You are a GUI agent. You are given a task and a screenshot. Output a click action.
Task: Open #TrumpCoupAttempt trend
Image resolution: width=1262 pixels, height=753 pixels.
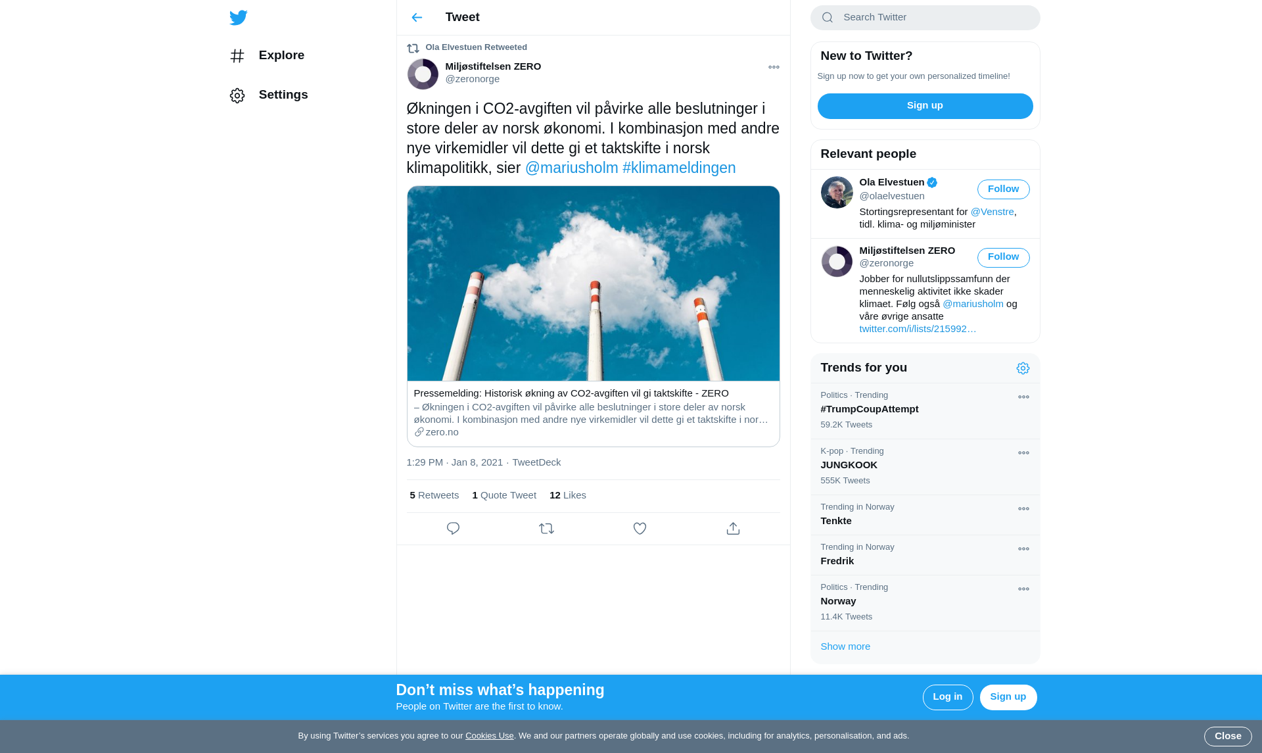[925, 411]
